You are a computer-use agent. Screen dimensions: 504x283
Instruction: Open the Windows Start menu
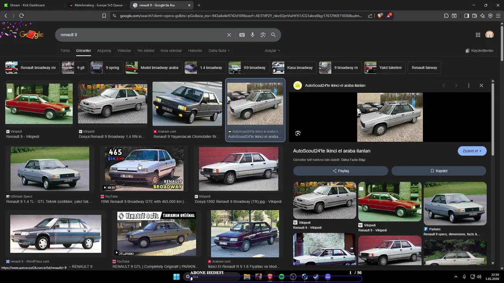[176, 277]
